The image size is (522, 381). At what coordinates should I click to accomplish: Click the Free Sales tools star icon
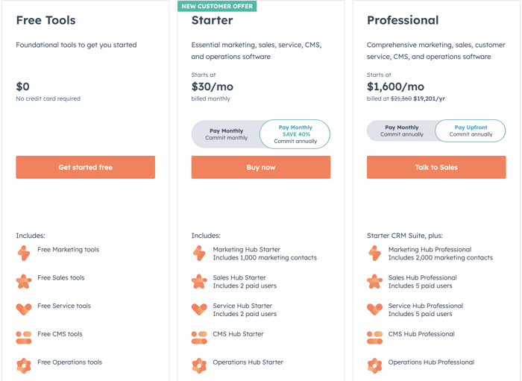(24, 281)
